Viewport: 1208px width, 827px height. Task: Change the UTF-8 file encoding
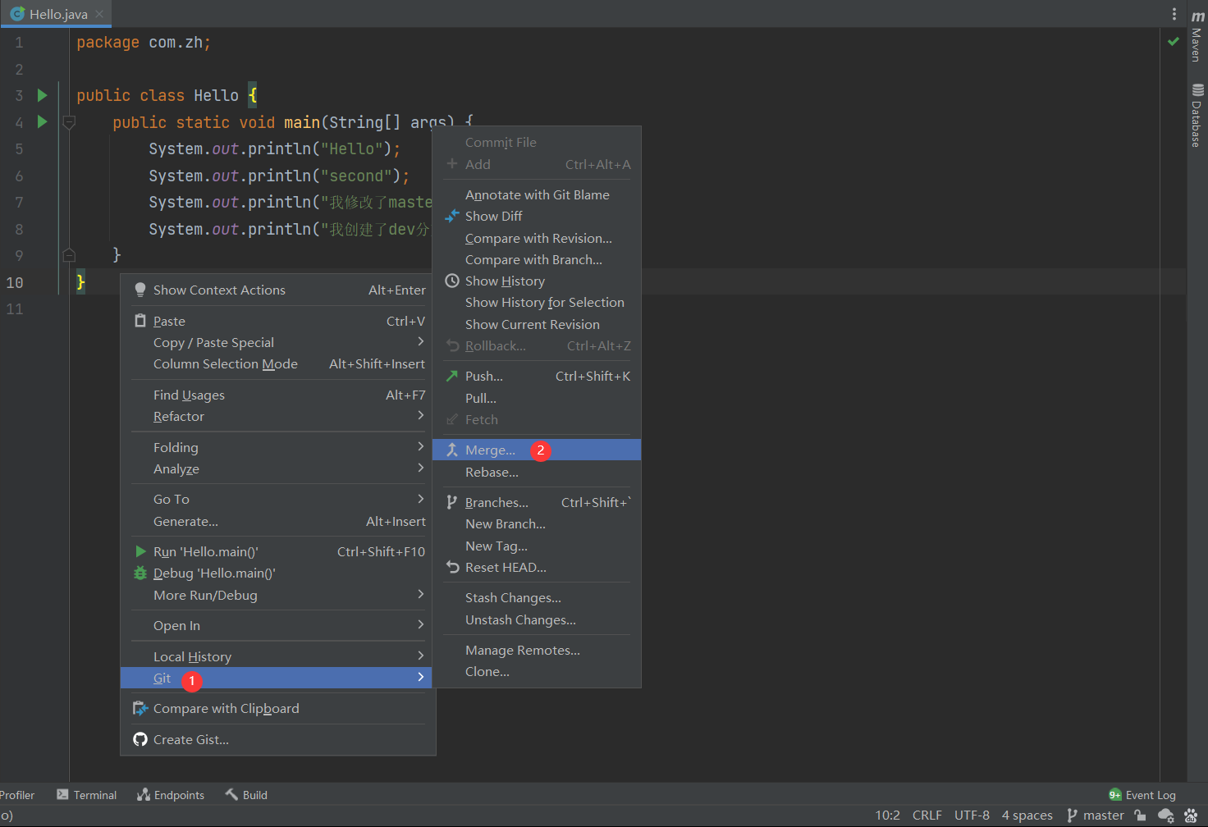pyautogui.click(x=972, y=816)
